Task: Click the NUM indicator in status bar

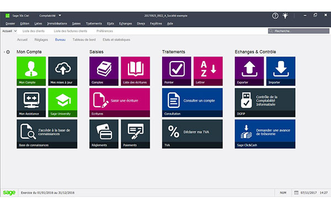Action: tap(283, 193)
